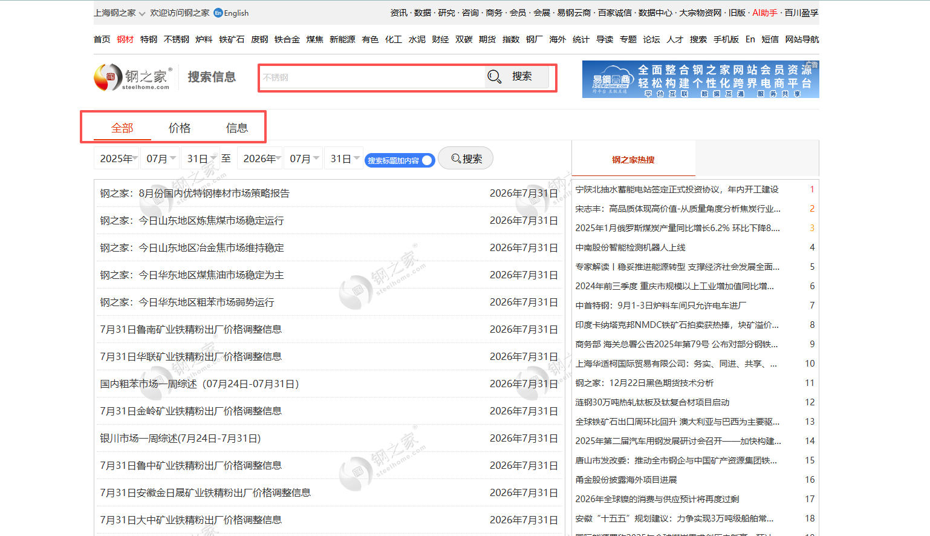
Task: Open 今日山东地区炼焦煤市场稳定运行 article
Action: point(192,221)
